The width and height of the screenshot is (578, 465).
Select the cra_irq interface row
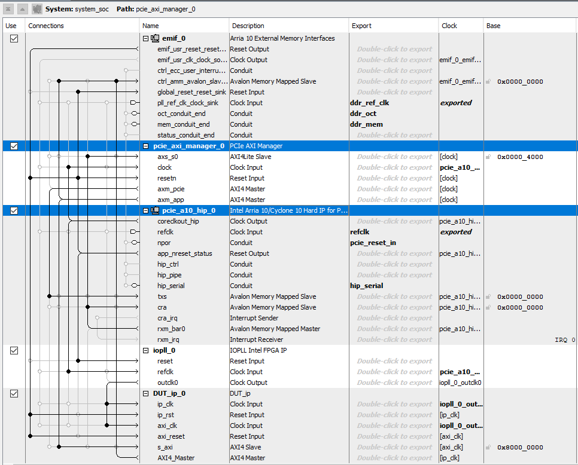pyautogui.click(x=168, y=318)
